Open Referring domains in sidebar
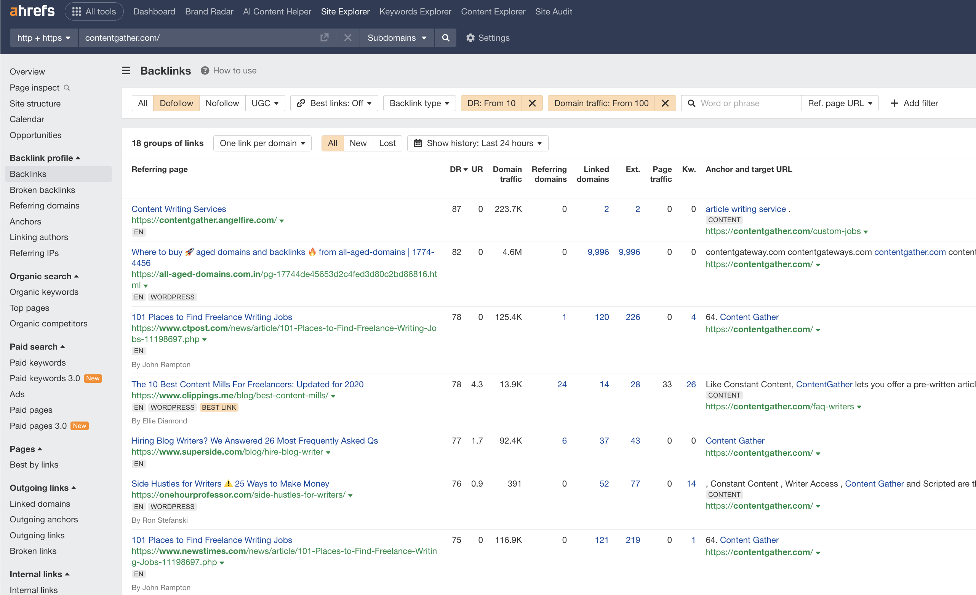Viewport: 976px width, 595px height. click(44, 206)
